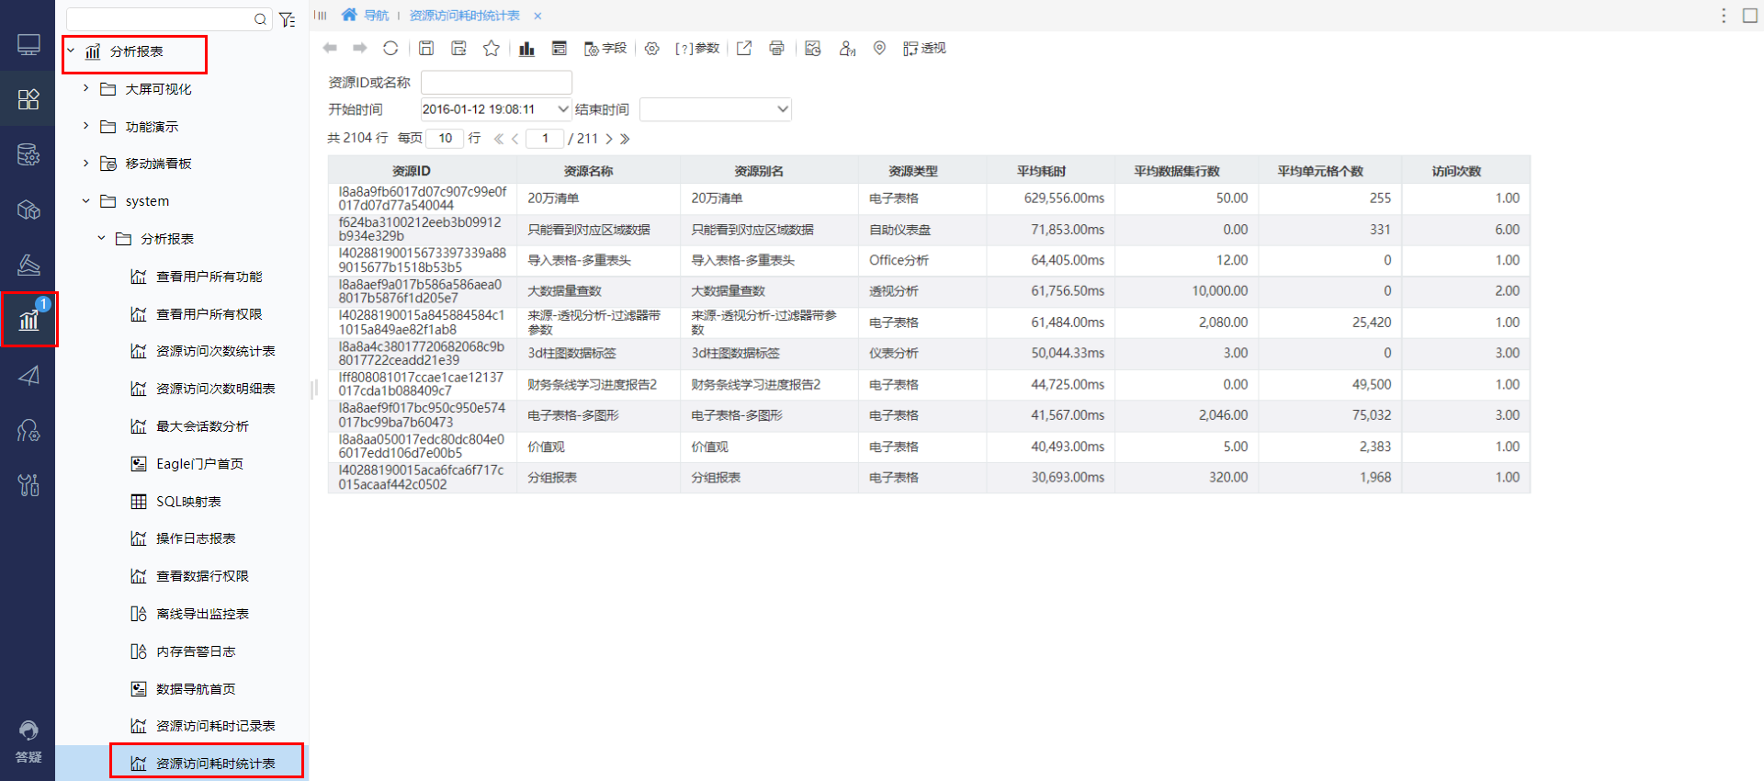Click the back arrow in the report toolbar
Screen dimensions: 1764x781
(330, 48)
